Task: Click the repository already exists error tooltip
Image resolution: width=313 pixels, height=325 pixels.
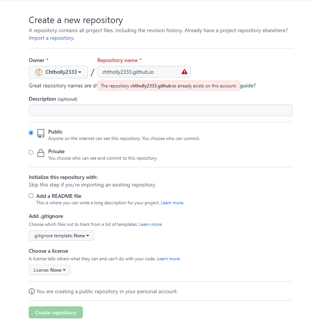Action: point(169,86)
